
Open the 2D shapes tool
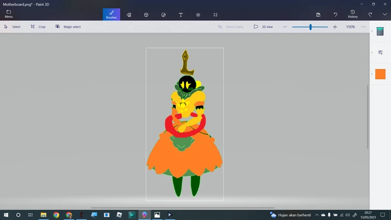[129, 15]
